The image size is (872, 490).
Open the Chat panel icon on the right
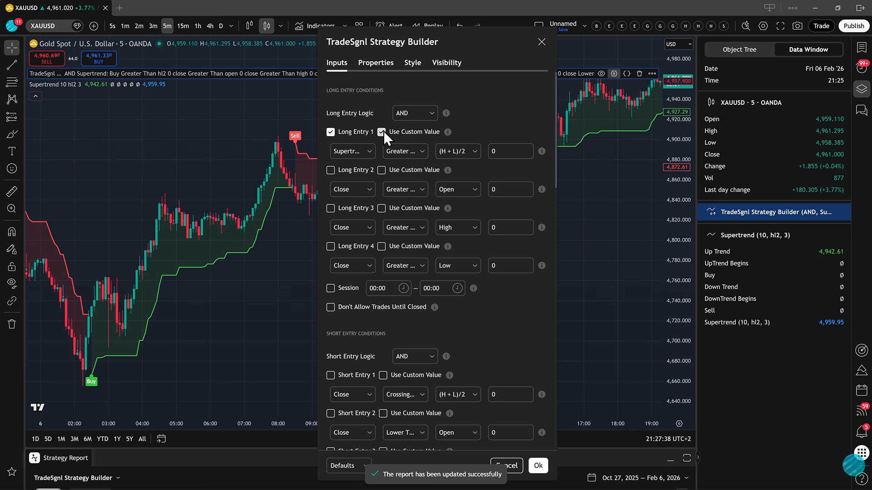click(x=862, y=110)
